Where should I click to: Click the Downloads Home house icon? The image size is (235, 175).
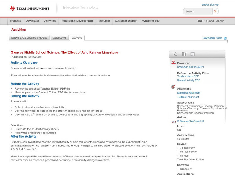click(x=225, y=38)
